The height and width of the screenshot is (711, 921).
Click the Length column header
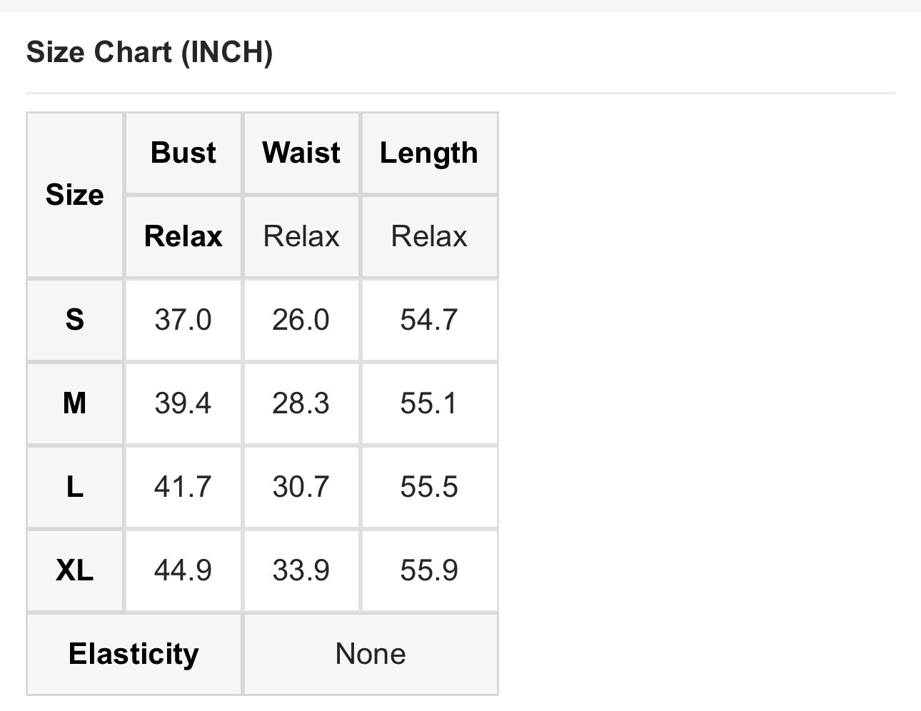pos(429,153)
